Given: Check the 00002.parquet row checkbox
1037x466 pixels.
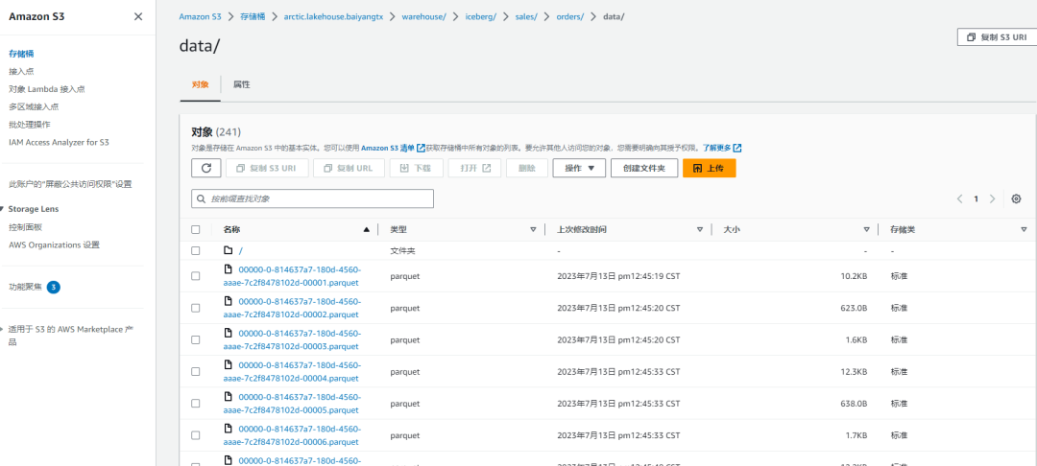Looking at the screenshot, I should [195, 308].
